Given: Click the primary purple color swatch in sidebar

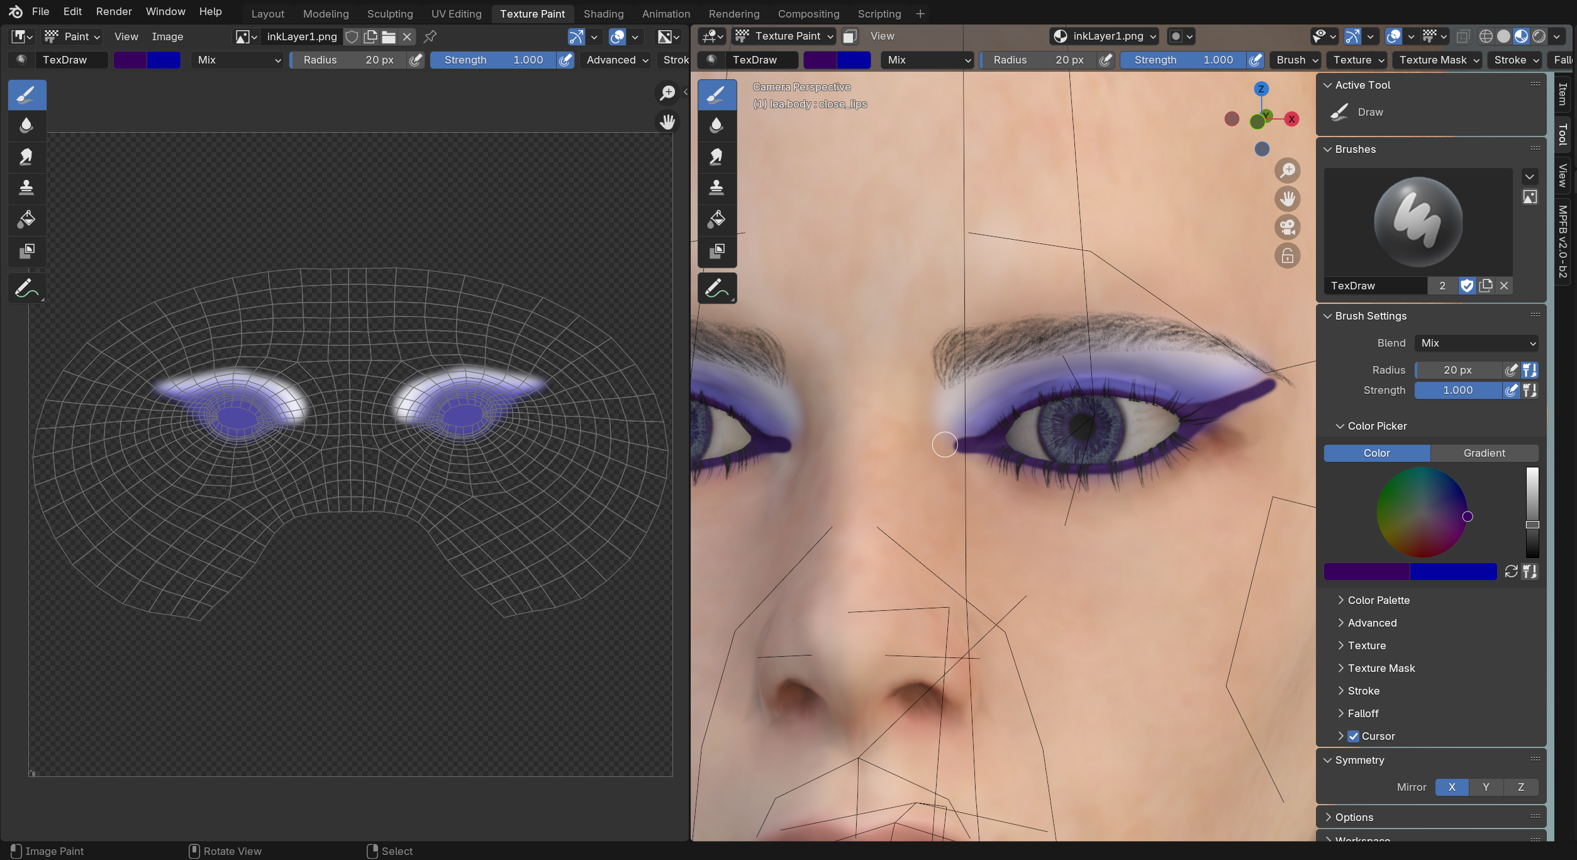Looking at the screenshot, I should [x=1366, y=571].
